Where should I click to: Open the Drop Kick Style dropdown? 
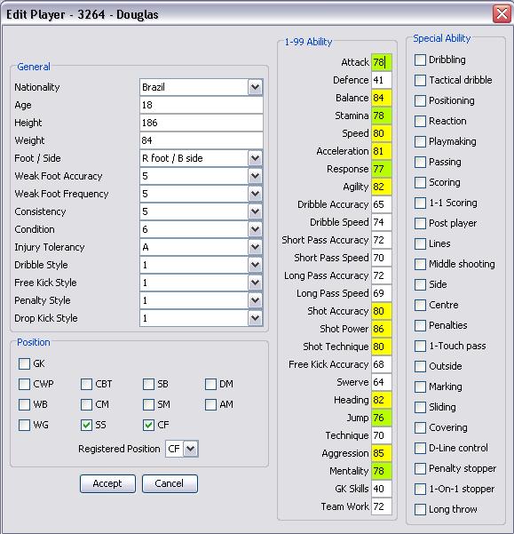[255, 318]
